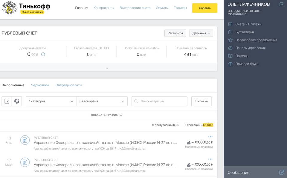Click the document icon of 13 Апр. operation
Screen dimensions: 287x178
pos(25,140)
